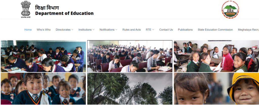
Task: Open photo of toddlers in navy sweaters
Action: point(43,89)
